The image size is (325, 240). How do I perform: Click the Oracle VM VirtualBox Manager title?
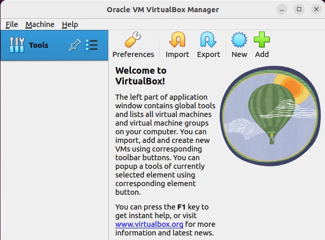[162, 10]
